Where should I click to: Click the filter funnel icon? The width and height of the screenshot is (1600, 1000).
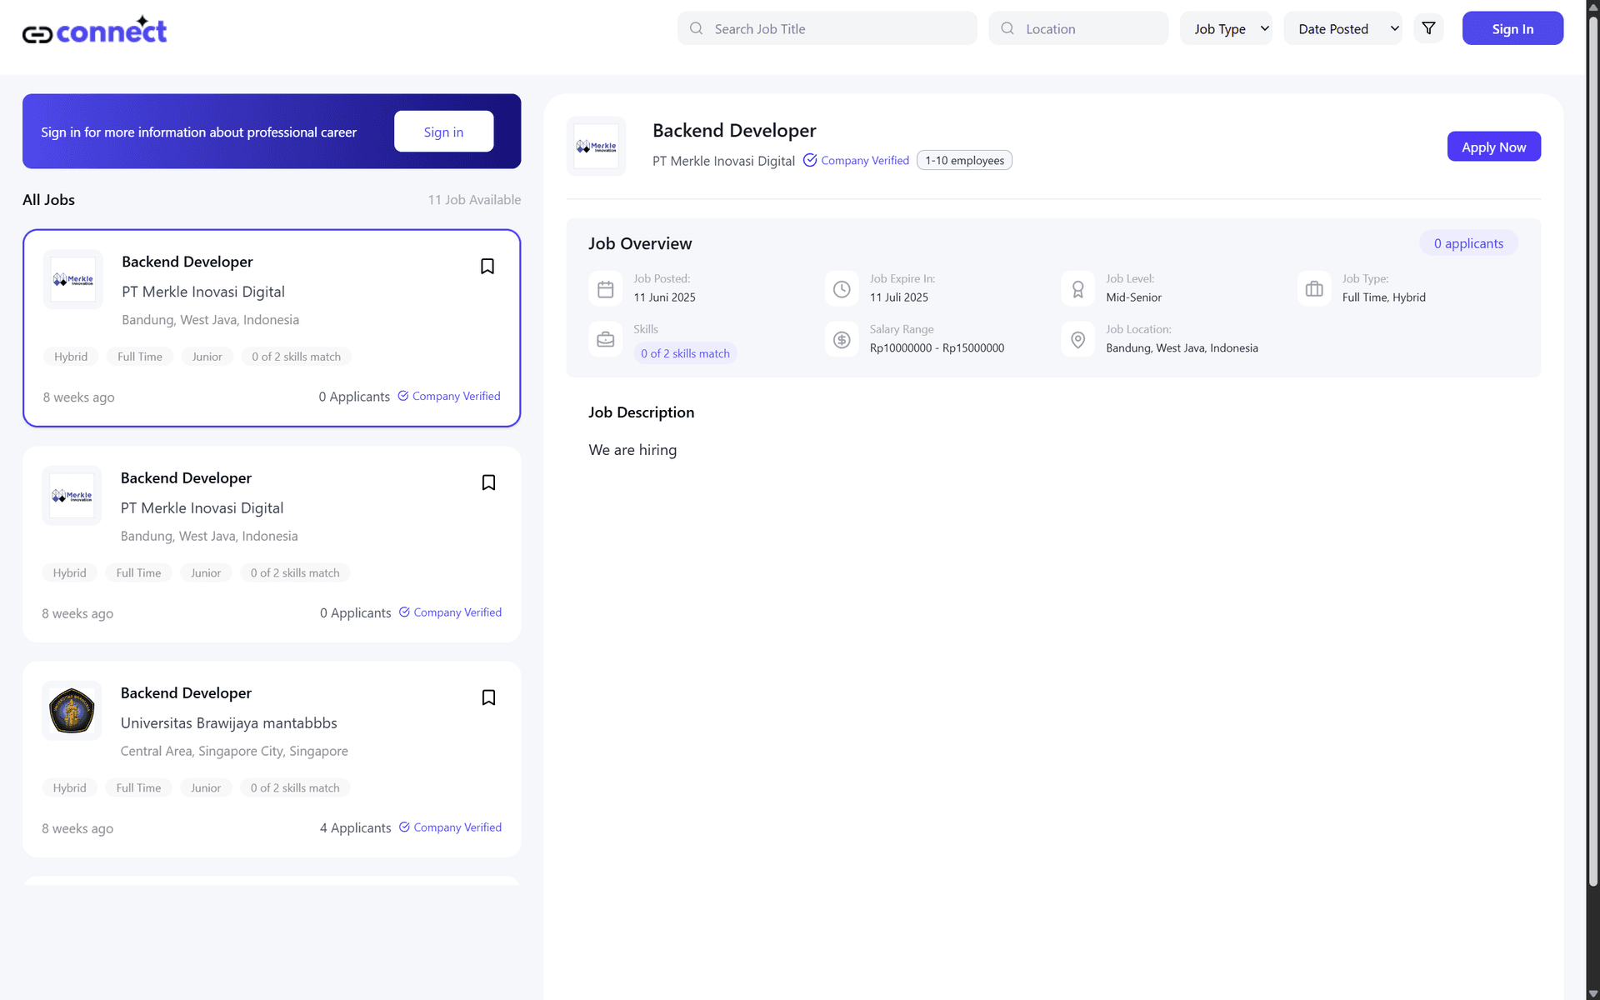(x=1428, y=28)
